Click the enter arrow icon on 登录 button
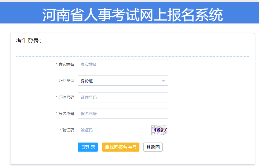This screenshot has width=259, height=168. click(82, 147)
